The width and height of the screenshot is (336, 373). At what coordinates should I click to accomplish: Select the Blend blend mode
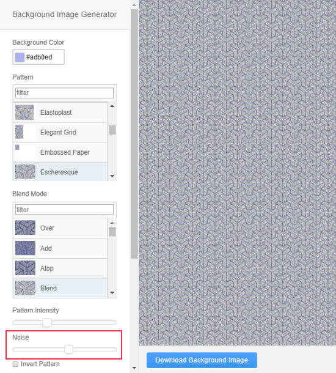tap(60, 288)
